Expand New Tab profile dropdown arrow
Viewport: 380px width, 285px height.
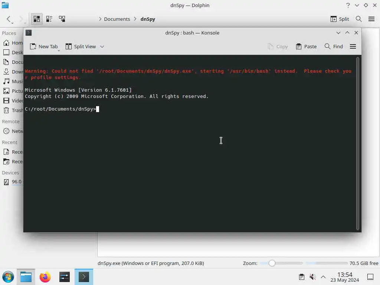59,50
